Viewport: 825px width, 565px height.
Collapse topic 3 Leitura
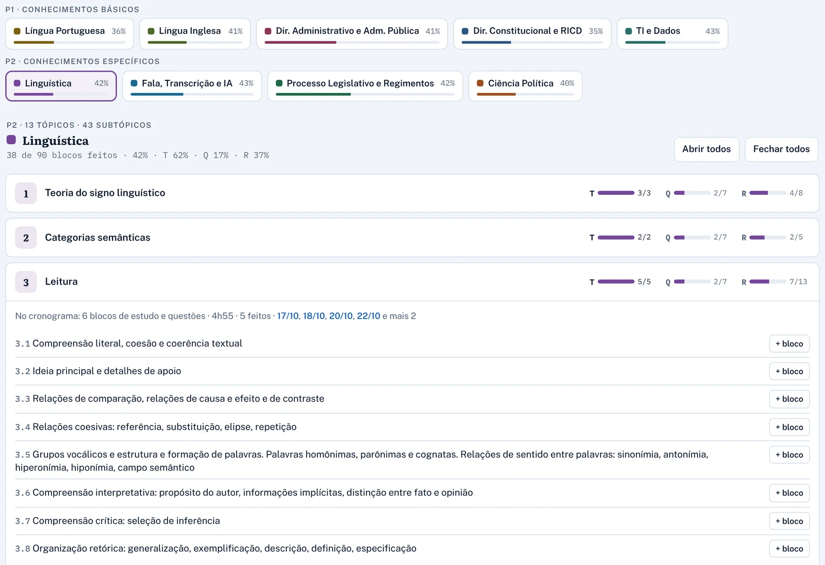tap(412, 282)
